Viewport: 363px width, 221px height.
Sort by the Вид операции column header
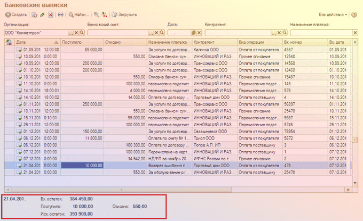(x=260, y=42)
